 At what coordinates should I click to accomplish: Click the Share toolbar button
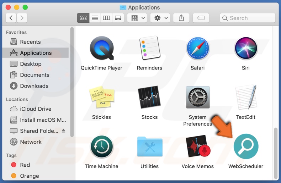pyautogui.click(x=181, y=18)
